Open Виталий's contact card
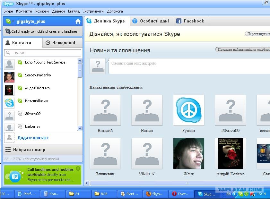Image resolution: width=270 pixels, height=199 pixels. 105,110
